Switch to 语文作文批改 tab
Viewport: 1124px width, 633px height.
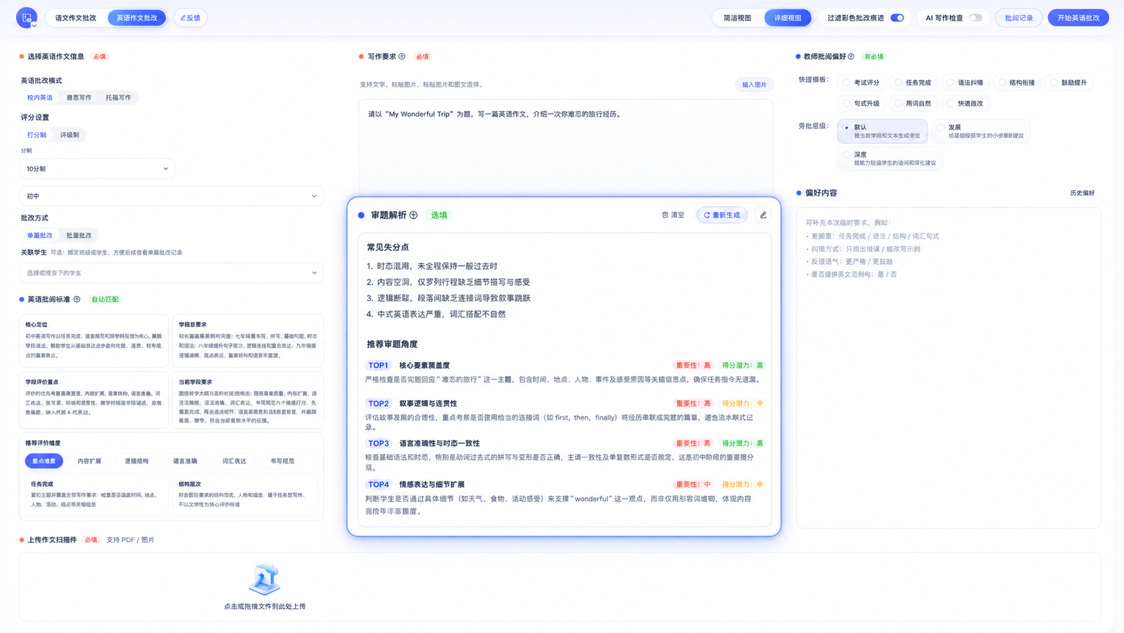point(75,18)
